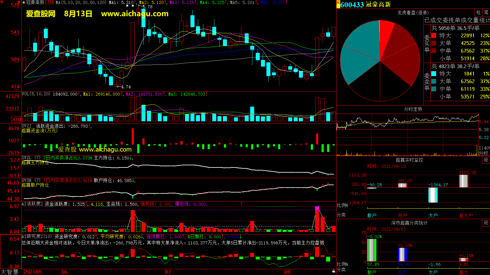Screen dimensions: 490x275
Task: Click the bright red 特大 buy-order swatch
Action: [434, 35]
